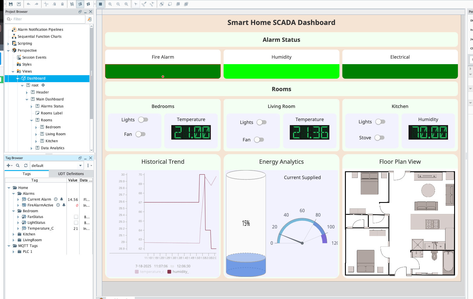Add a new tag with the plus icon

pos(8,165)
